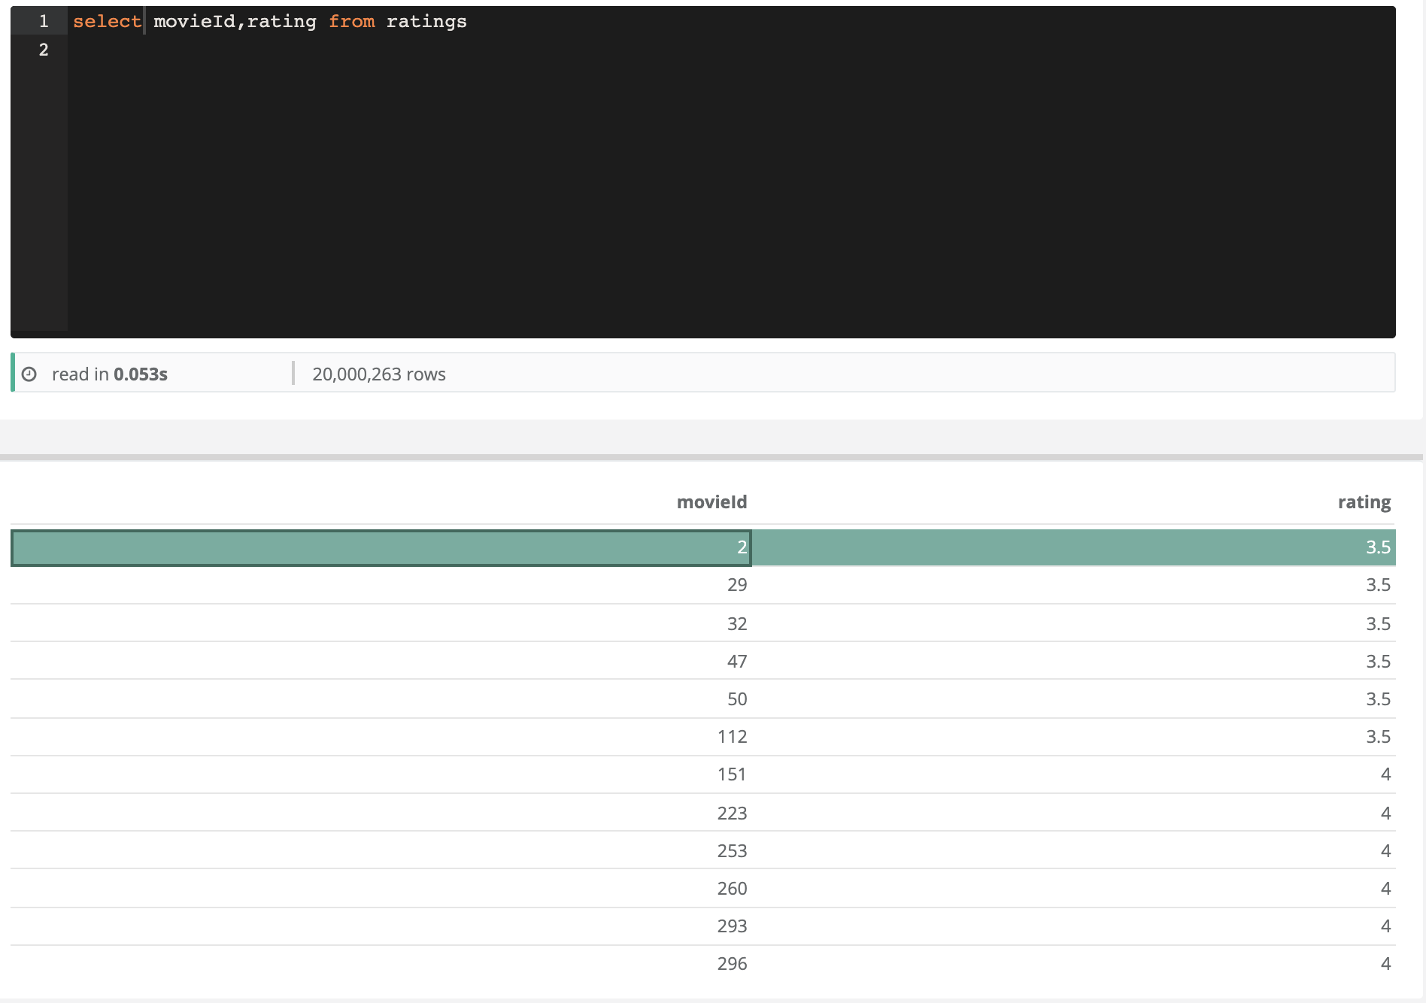Click line number 1 in editor gutter

pyautogui.click(x=44, y=22)
